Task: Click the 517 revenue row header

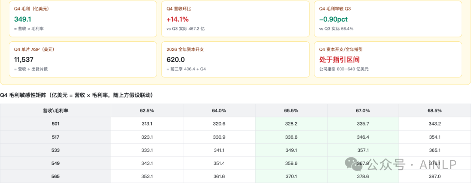Action: point(55,137)
